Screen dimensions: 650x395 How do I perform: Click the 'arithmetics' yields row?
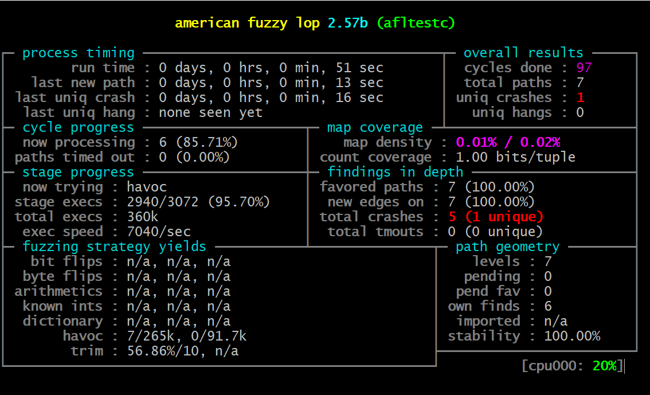pyautogui.click(x=123, y=292)
